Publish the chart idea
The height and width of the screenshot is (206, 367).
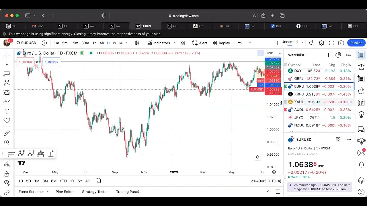point(356,43)
